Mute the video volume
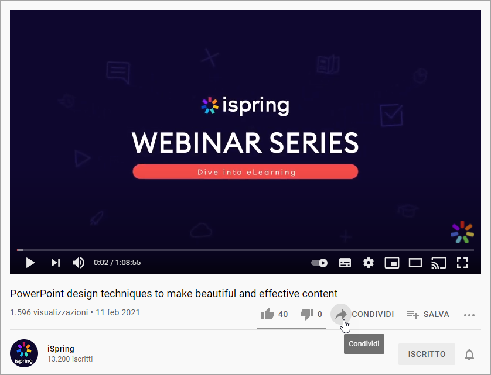Image resolution: width=491 pixels, height=375 pixels. click(x=79, y=263)
